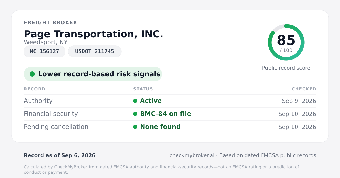This screenshot has height=178, width=340.
Task: Click the circular score ring gauge
Action: 286,42
